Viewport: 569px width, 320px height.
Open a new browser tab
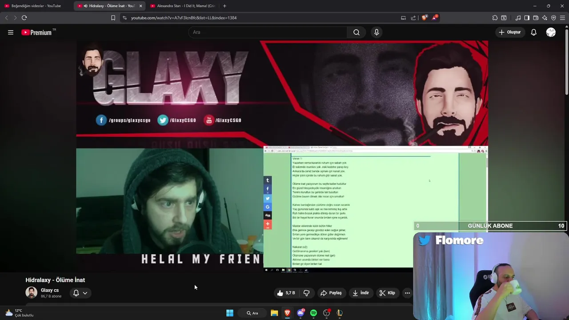pos(224,6)
